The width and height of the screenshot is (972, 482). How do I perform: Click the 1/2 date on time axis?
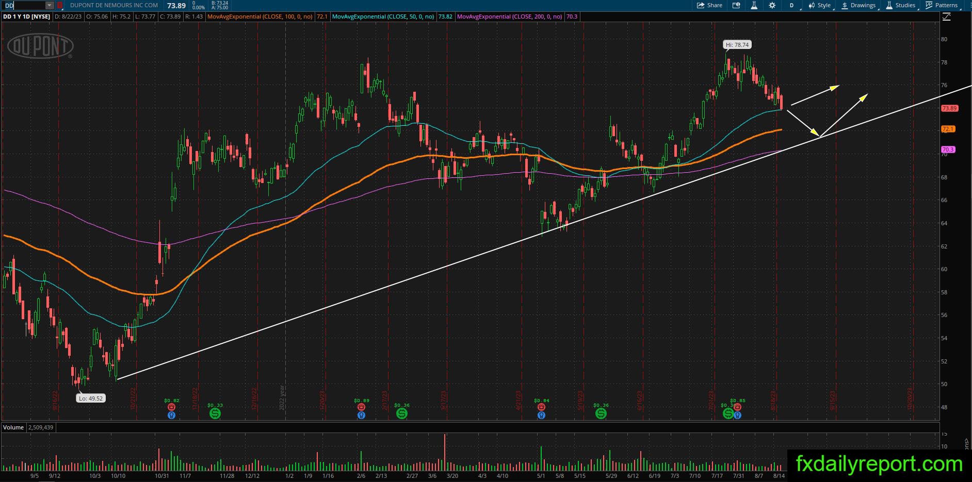[x=289, y=476]
